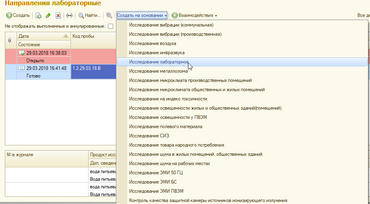Click the Найти magnifier icon
This screenshot has height=204, width=370.
click(81, 16)
